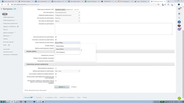Toggle Импортировать реквизиты checkbox
This screenshot has width=184, height=103.
[56, 68]
